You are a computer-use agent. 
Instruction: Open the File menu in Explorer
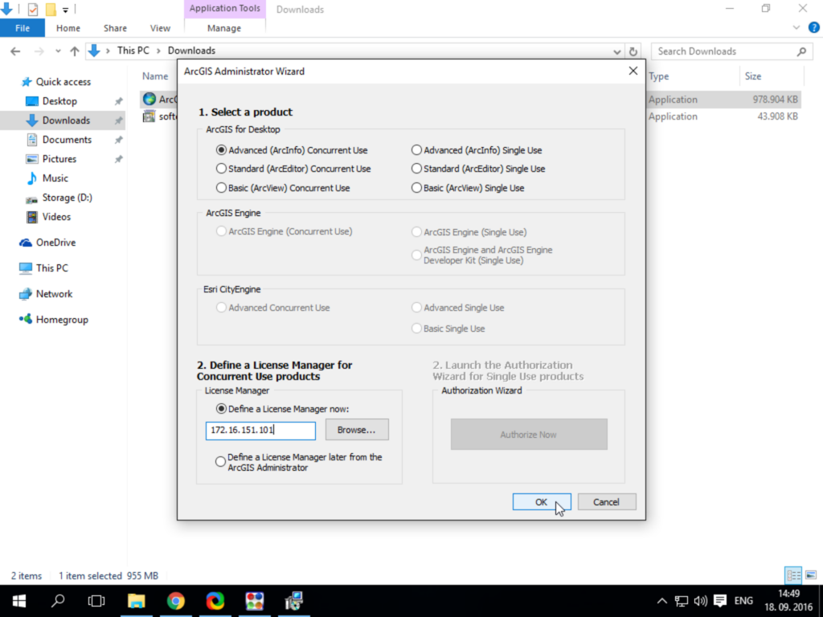click(23, 28)
